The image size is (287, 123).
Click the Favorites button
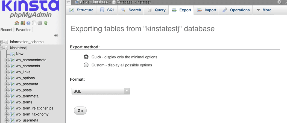(24, 30)
